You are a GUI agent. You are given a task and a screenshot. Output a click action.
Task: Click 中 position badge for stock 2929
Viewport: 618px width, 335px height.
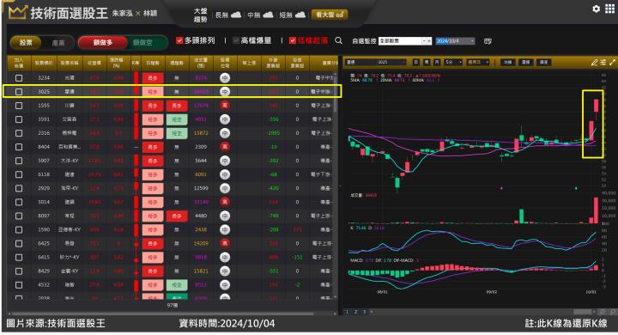coord(225,188)
